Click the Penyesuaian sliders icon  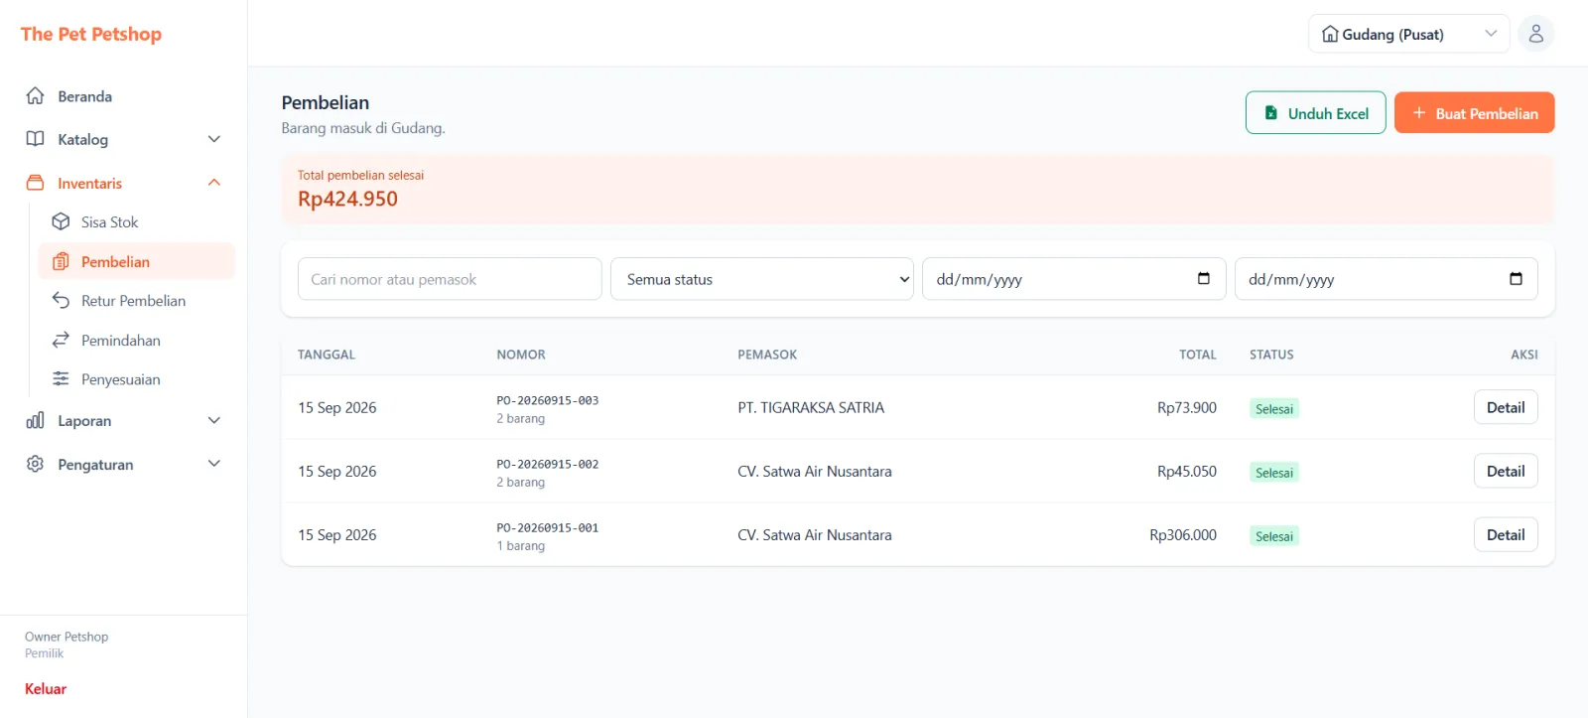[x=61, y=378]
